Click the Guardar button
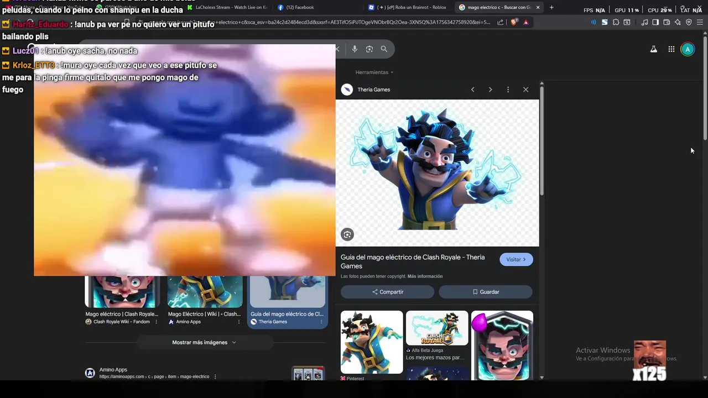 click(486, 292)
